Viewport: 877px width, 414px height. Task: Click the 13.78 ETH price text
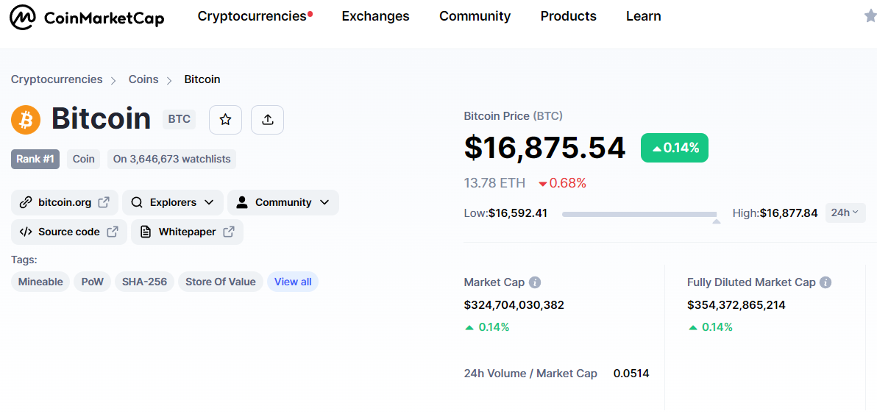point(494,182)
